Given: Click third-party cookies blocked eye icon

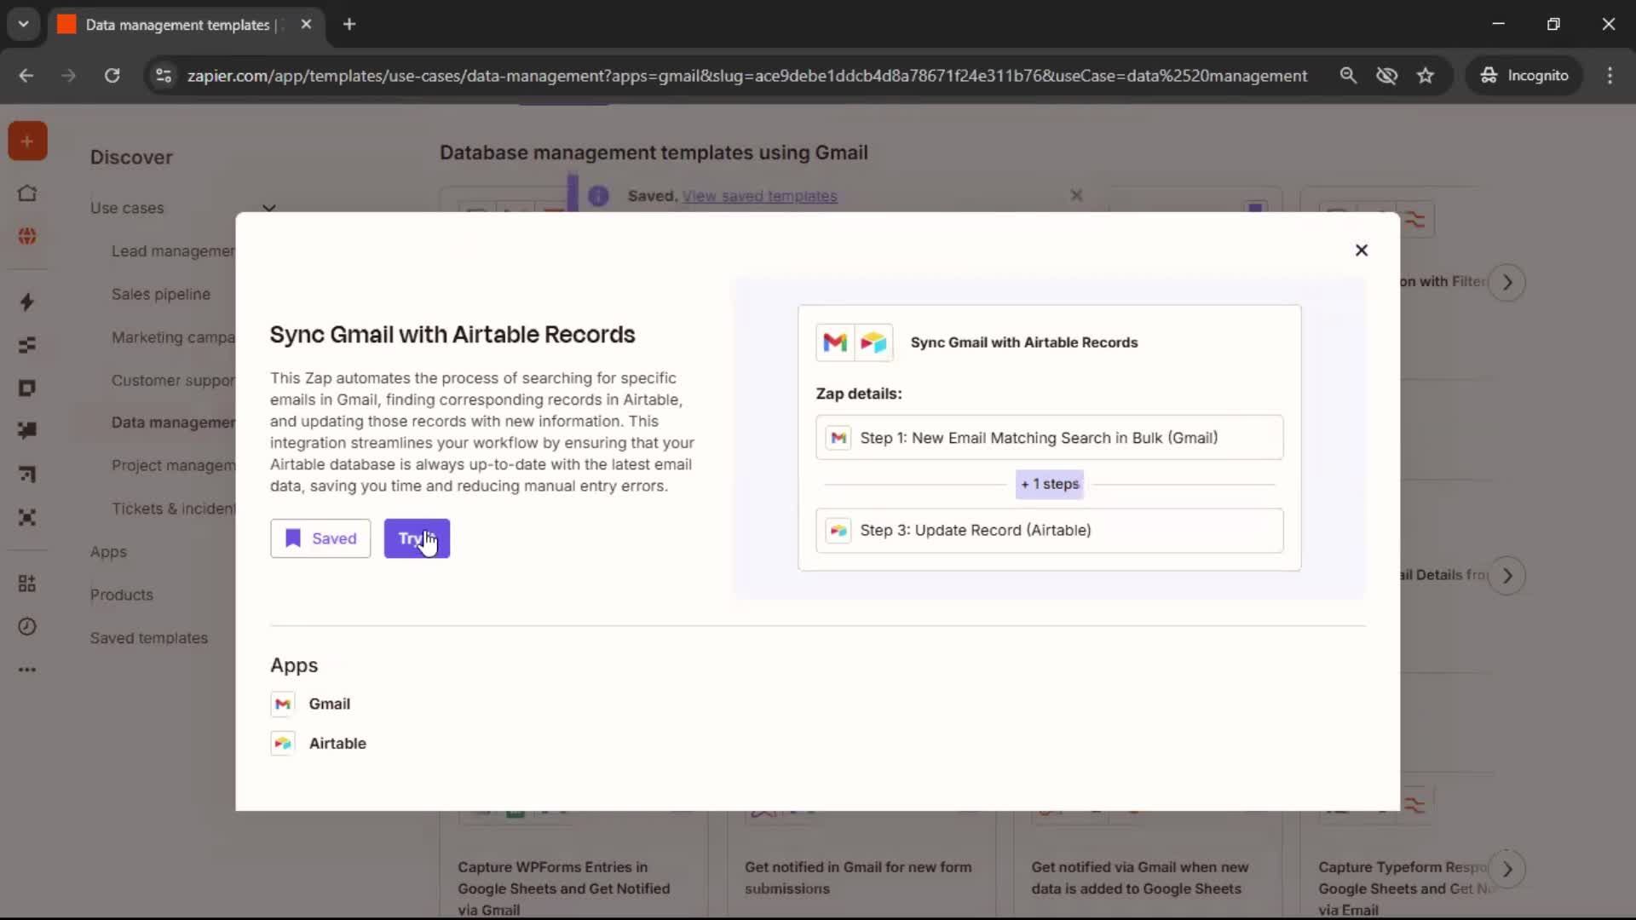Looking at the screenshot, I should pyautogui.click(x=1386, y=76).
